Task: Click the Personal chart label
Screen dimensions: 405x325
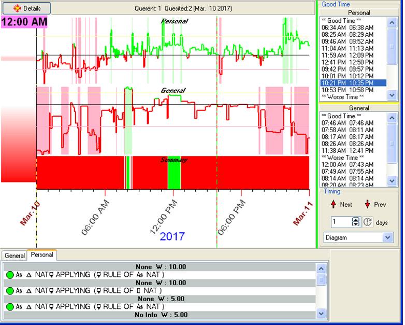Action: (175, 21)
